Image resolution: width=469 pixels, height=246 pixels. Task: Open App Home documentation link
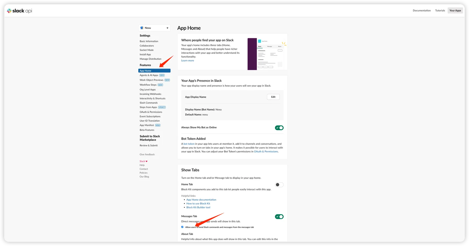201,200
